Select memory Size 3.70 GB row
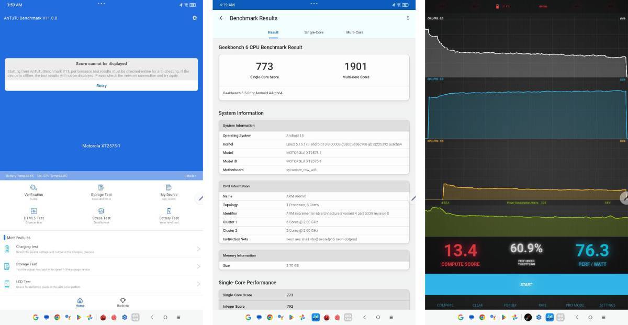The image size is (628, 325). 314,266
